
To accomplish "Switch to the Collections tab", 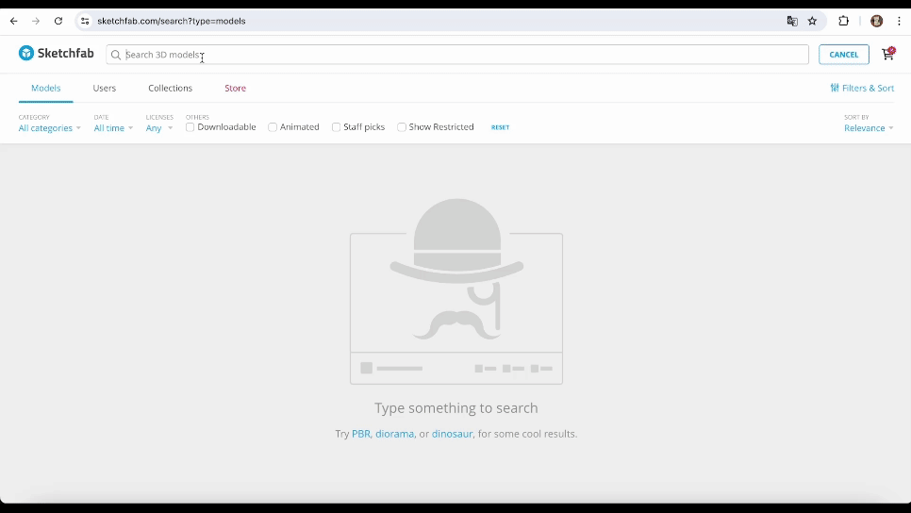I will (x=170, y=88).
